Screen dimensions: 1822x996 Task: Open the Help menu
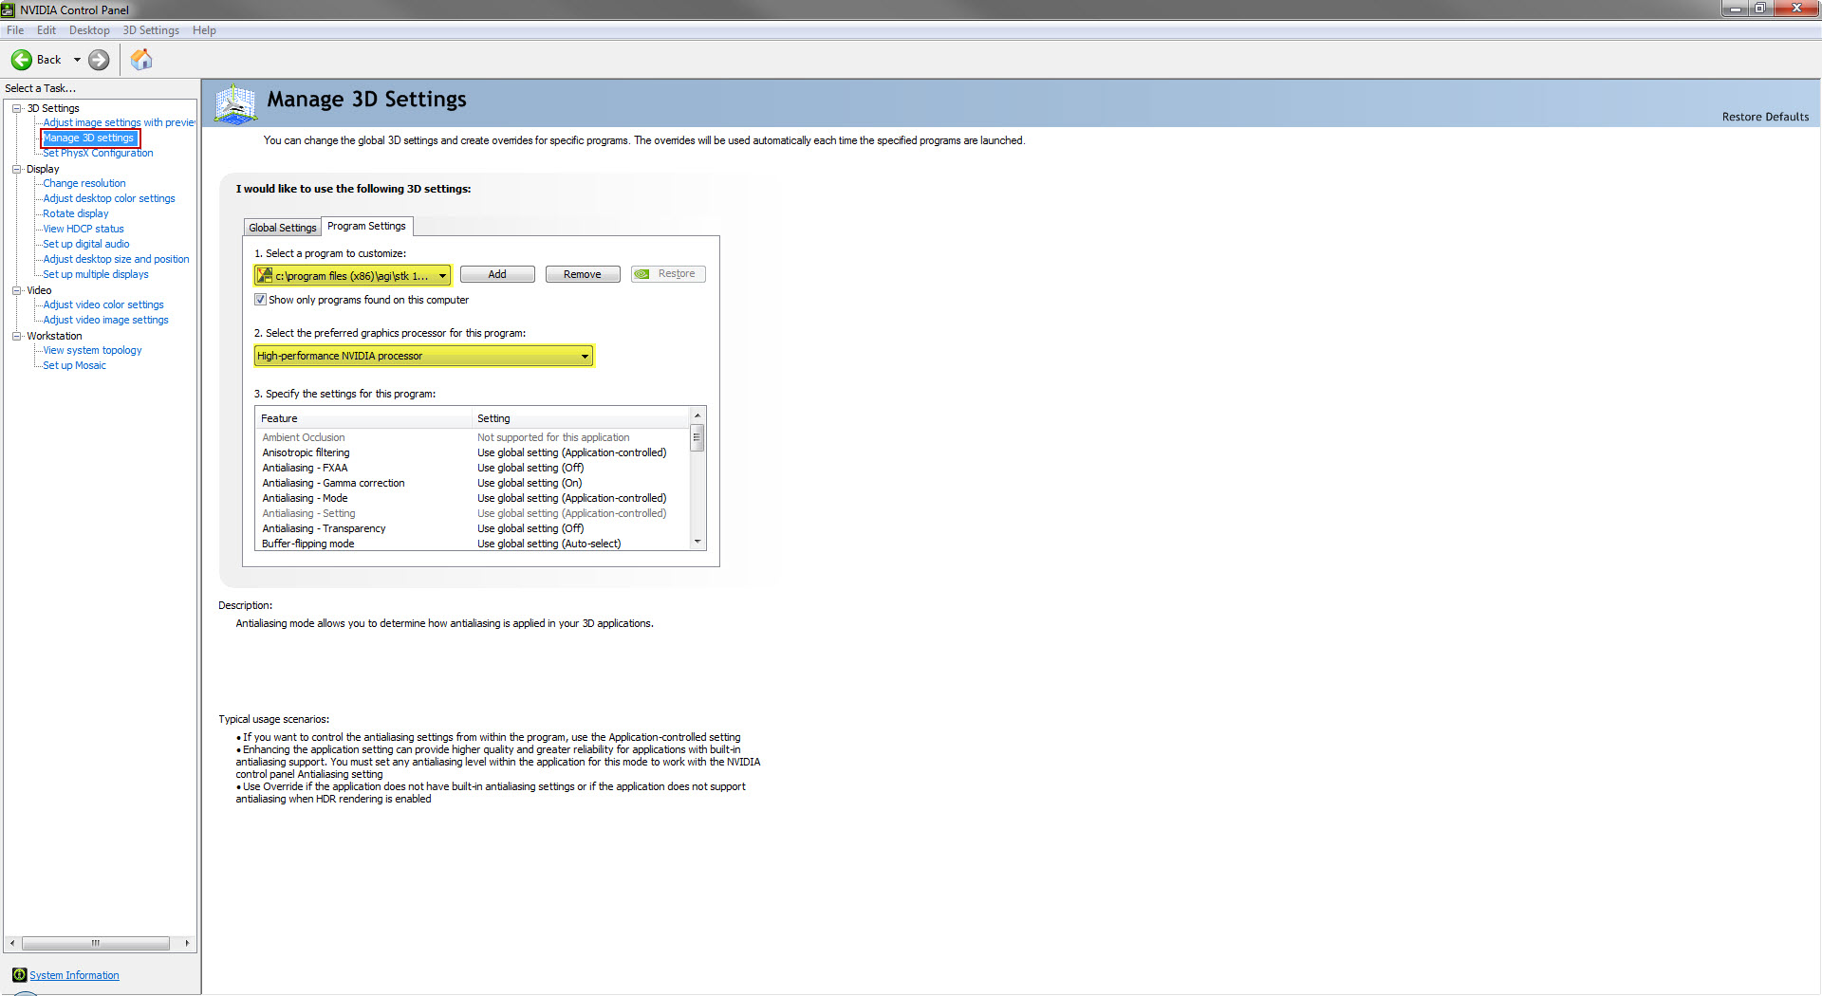pyautogui.click(x=204, y=30)
